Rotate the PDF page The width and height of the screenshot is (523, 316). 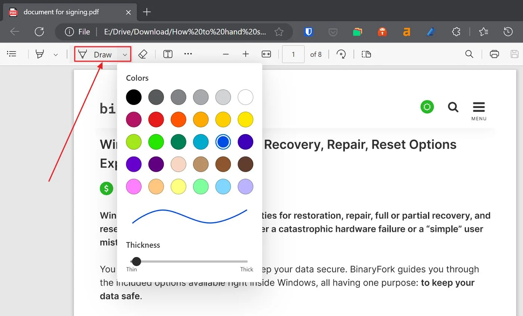341,54
